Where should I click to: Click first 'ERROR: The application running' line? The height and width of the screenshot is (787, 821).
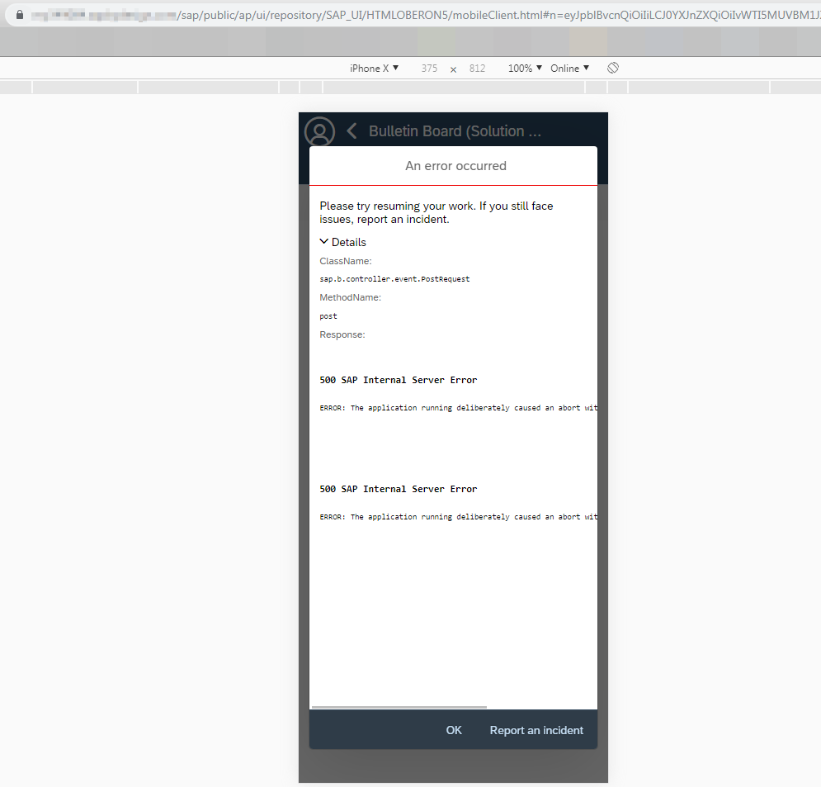458,408
